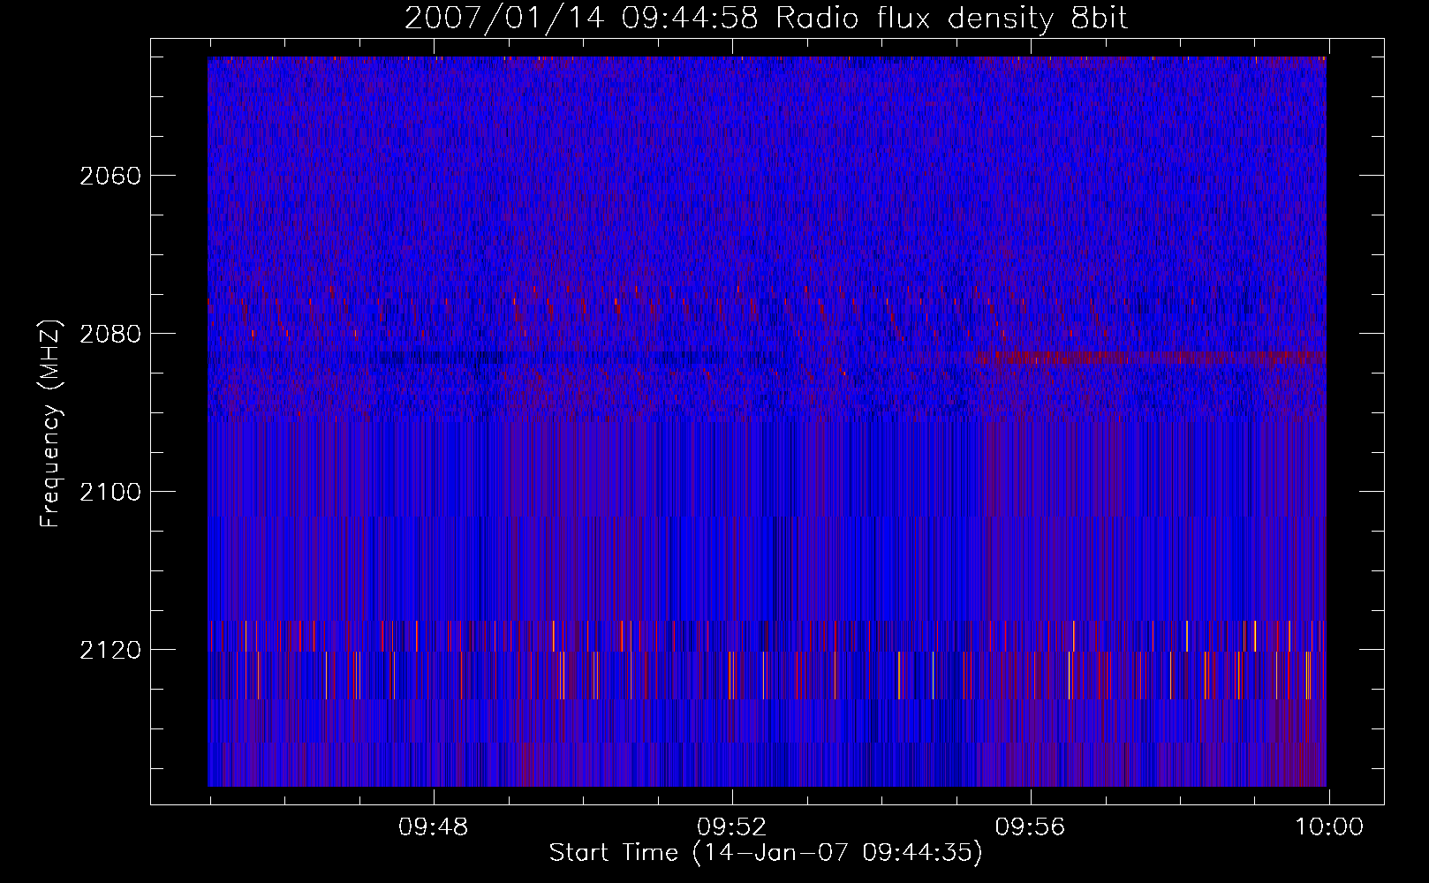
Task: Click the 2060 frequency tick label
Action: 110,176
